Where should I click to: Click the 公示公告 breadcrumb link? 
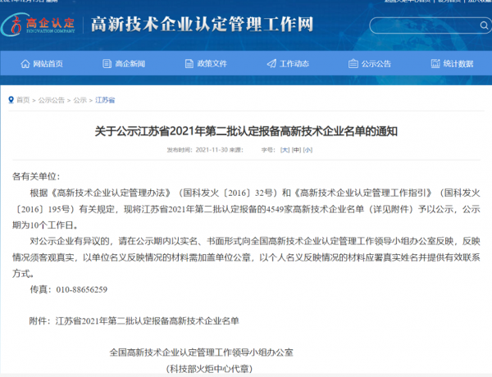pyautogui.click(x=51, y=100)
